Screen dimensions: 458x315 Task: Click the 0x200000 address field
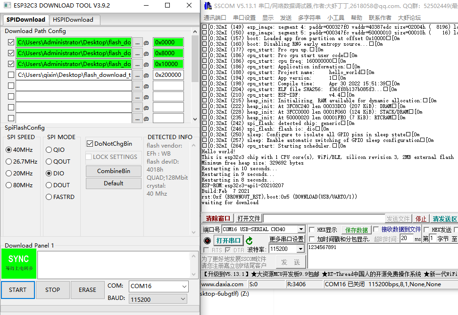point(168,75)
